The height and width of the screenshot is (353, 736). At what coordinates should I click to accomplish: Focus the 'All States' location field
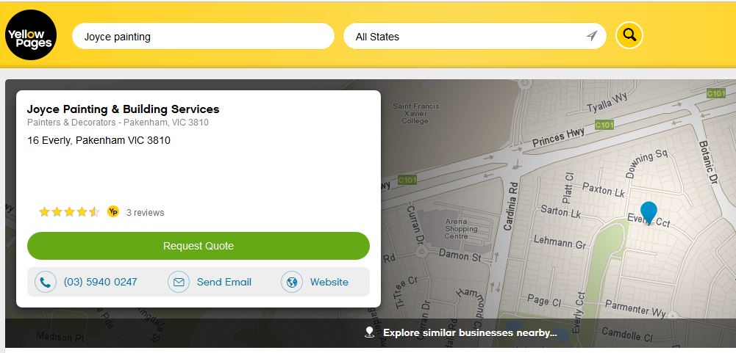click(x=474, y=36)
